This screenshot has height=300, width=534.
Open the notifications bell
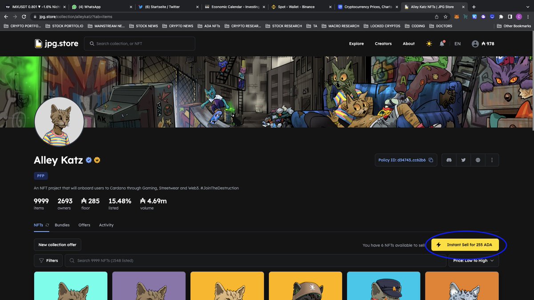(442, 44)
